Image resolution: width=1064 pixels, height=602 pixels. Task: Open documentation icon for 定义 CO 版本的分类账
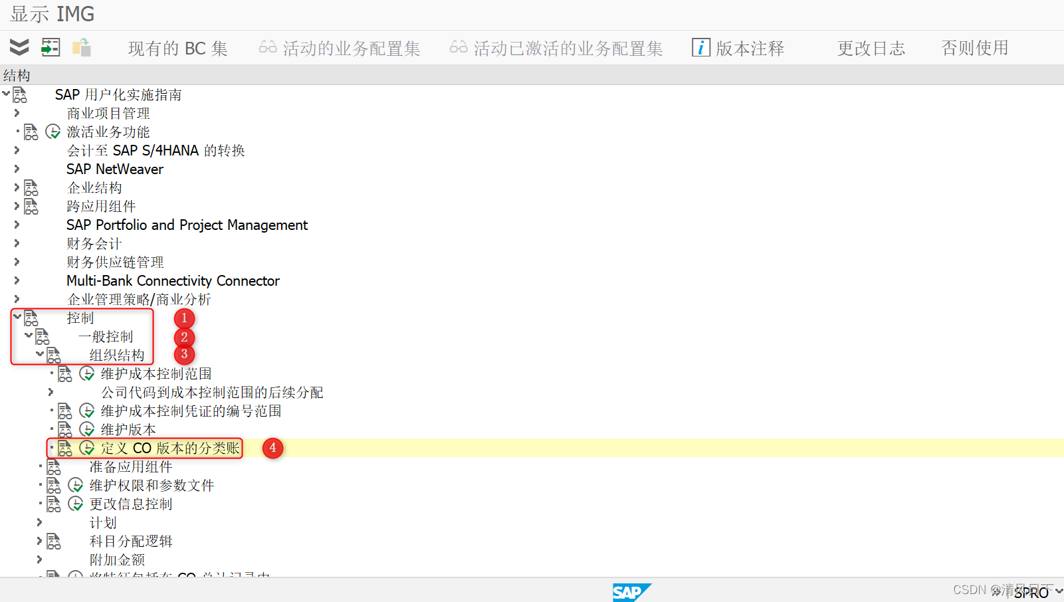(65, 449)
